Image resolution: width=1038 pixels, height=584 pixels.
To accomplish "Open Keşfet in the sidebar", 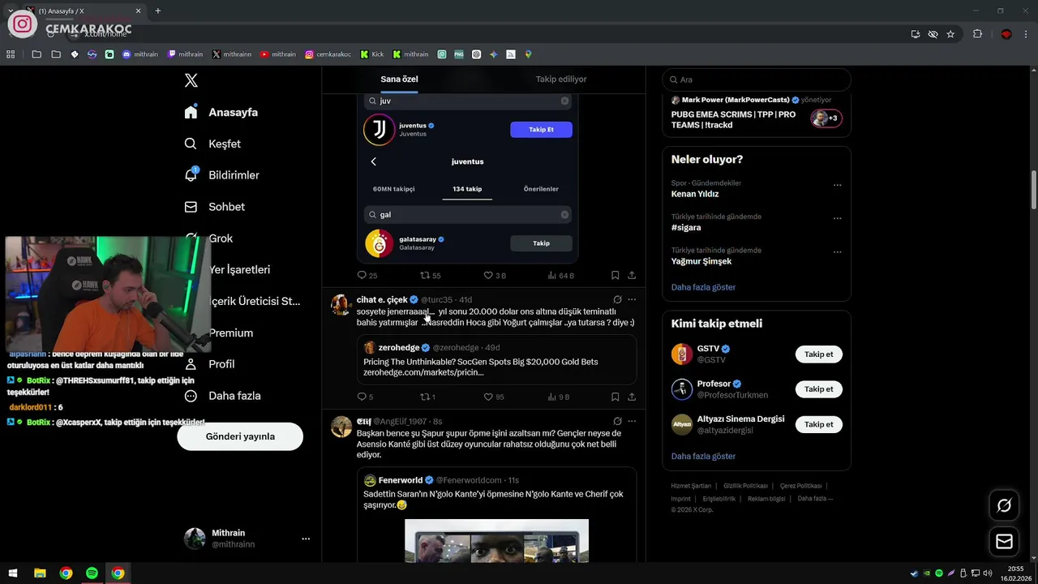I will pos(212,144).
